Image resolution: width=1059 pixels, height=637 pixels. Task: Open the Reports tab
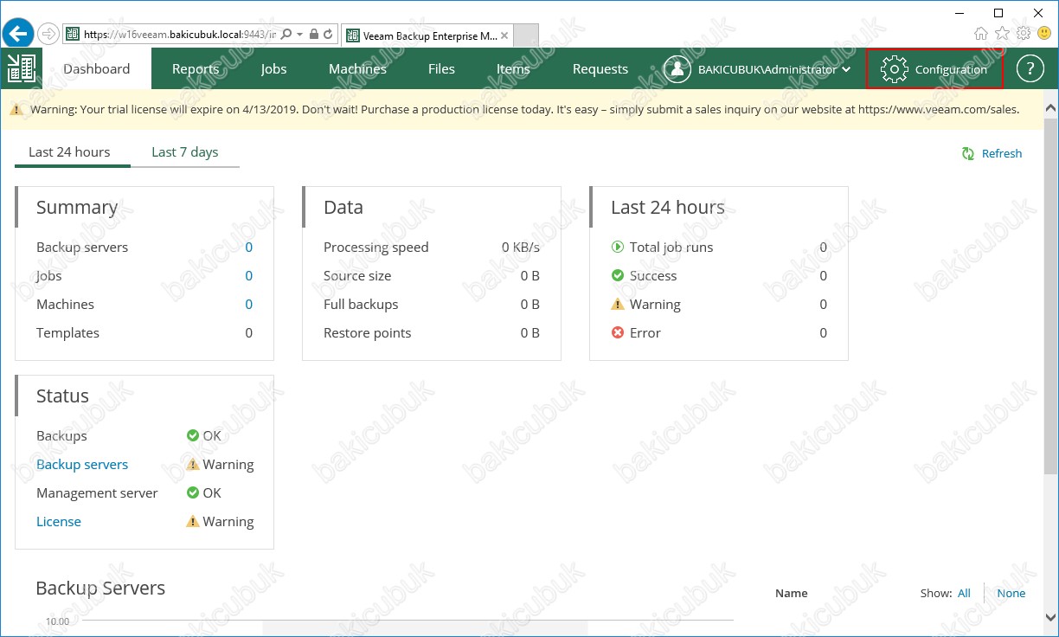coord(196,69)
